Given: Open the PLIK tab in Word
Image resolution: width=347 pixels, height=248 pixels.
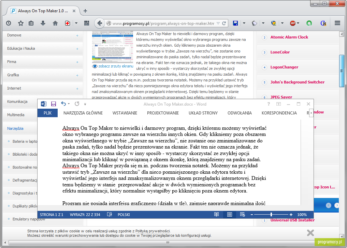Looking at the screenshot, I should [47, 113].
